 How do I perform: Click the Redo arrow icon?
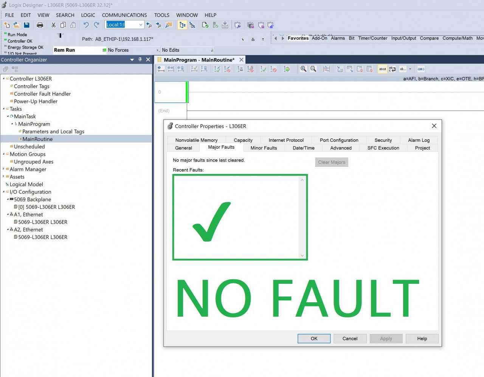96,25
